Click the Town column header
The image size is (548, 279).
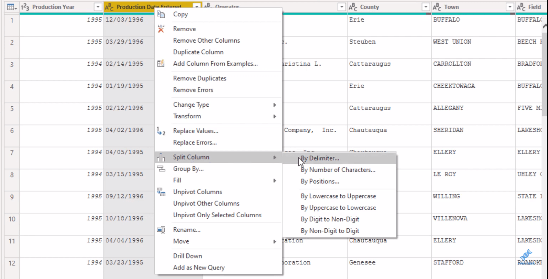pos(473,7)
